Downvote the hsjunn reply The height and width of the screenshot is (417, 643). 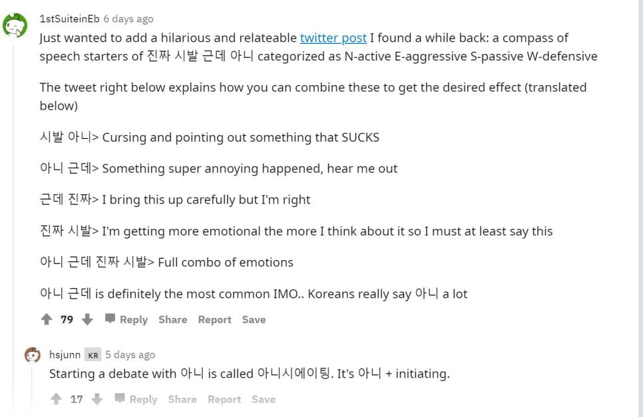tap(97, 399)
